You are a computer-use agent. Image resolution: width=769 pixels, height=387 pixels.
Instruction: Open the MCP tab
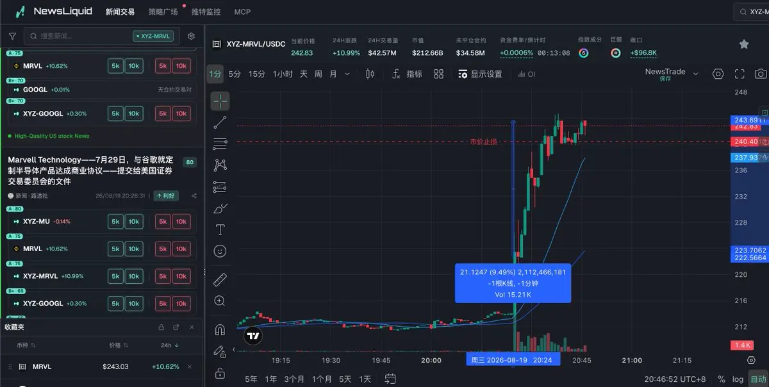tap(242, 12)
